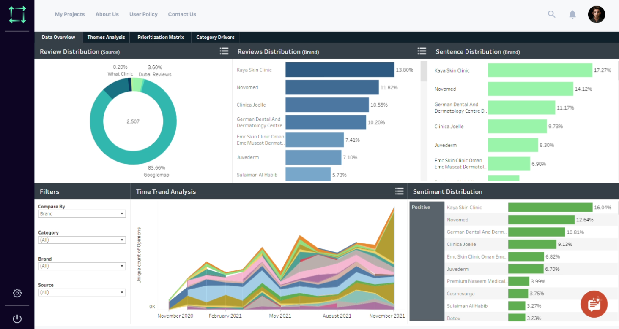Switch to Category Drivers tab
The height and width of the screenshot is (329, 619).
click(x=215, y=37)
